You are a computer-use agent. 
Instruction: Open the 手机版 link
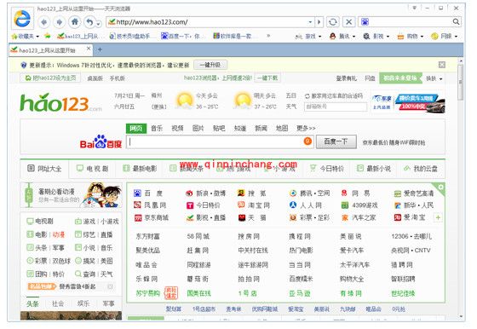[x=118, y=78]
